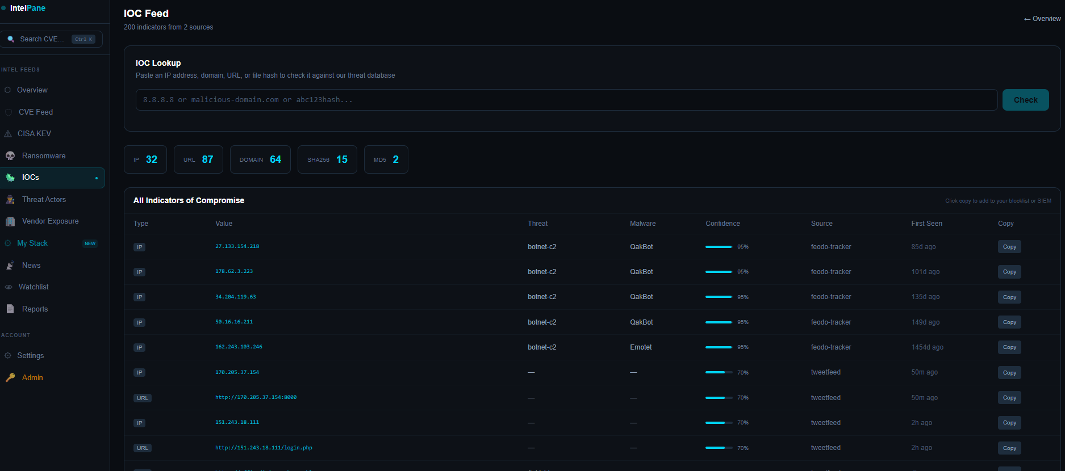Image resolution: width=1065 pixels, height=471 pixels.
Task: Follow the Overview back link
Action: point(1042,19)
